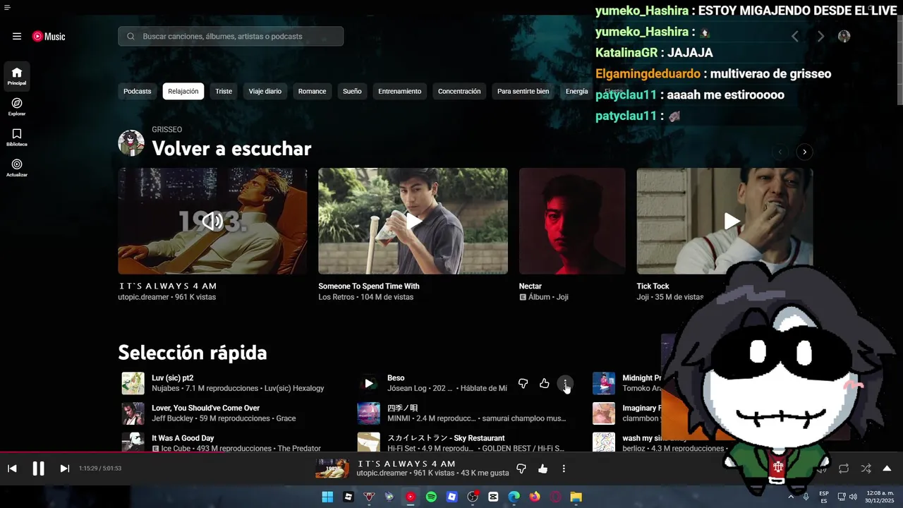Toggle repeat mode in player
Image resolution: width=903 pixels, height=508 pixels.
pos(844,468)
